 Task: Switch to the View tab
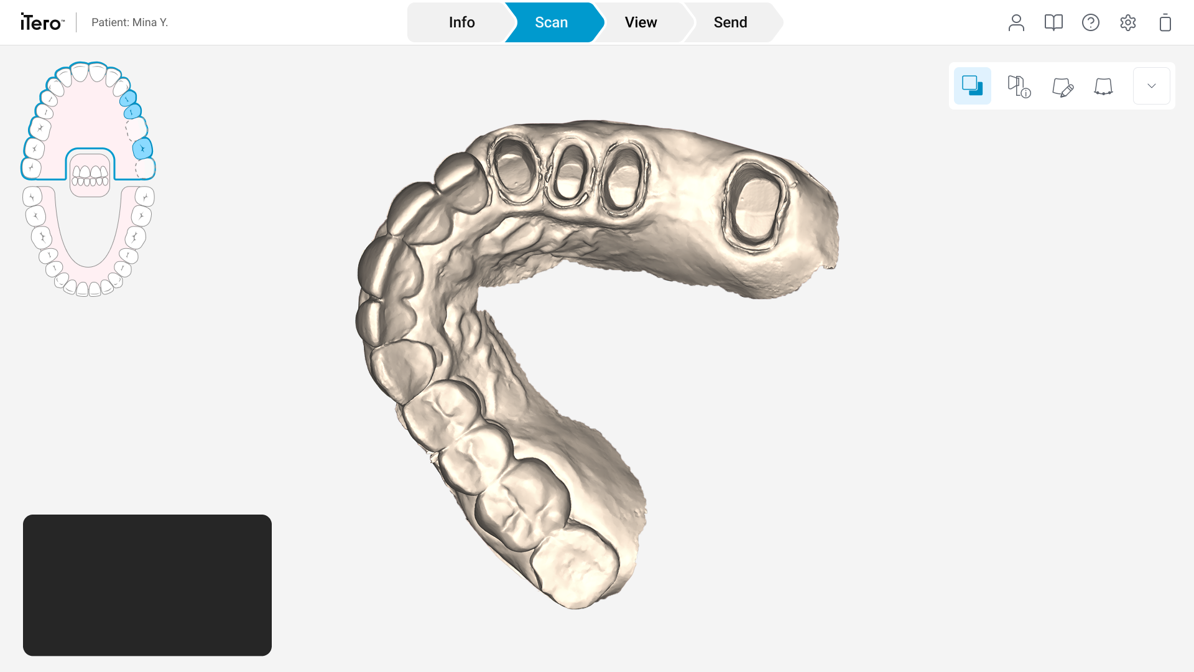pyautogui.click(x=641, y=22)
